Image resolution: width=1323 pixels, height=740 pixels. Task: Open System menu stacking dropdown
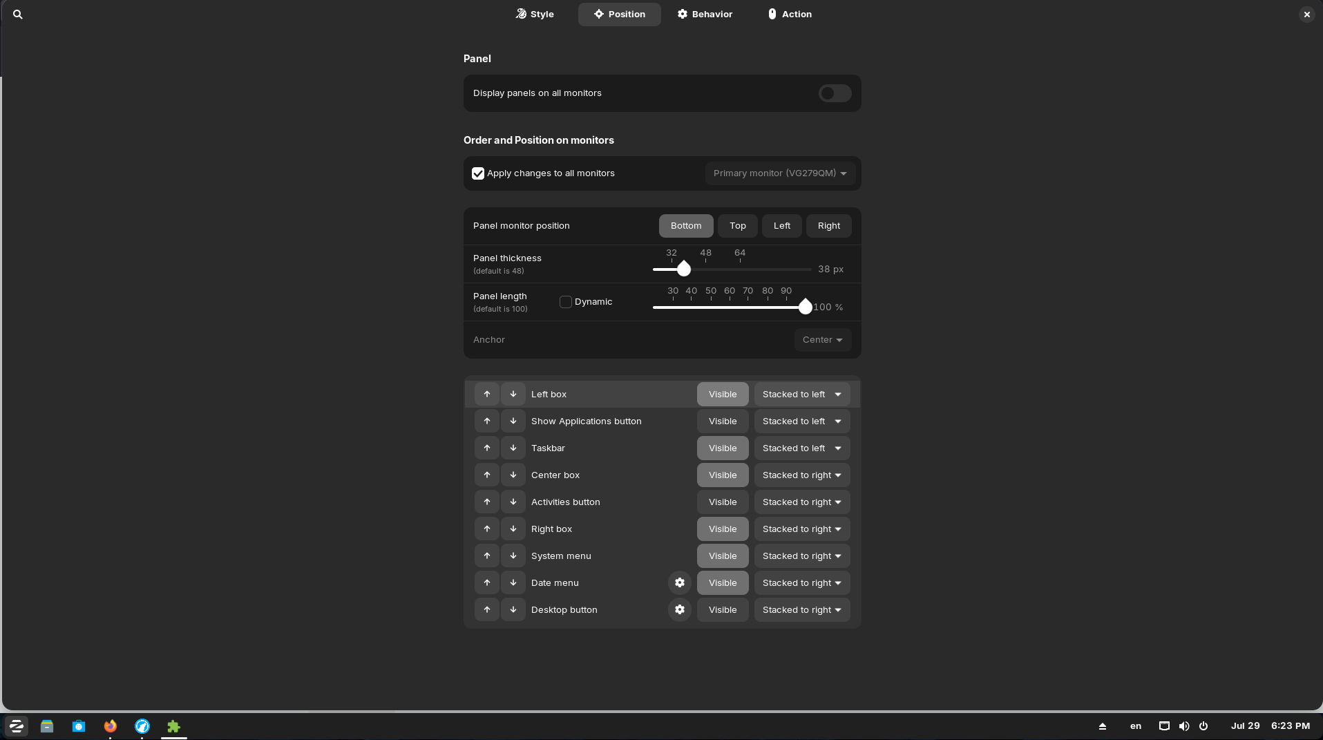point(802,556)
